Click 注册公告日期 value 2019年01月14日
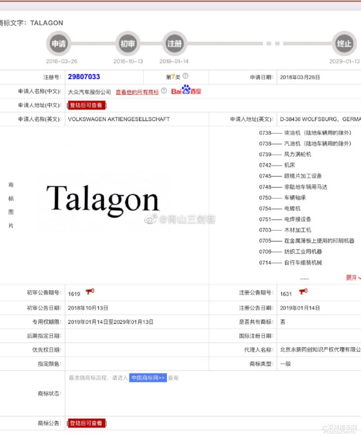The height and width of the screenshot is (437, 361). tap(300, 308)
